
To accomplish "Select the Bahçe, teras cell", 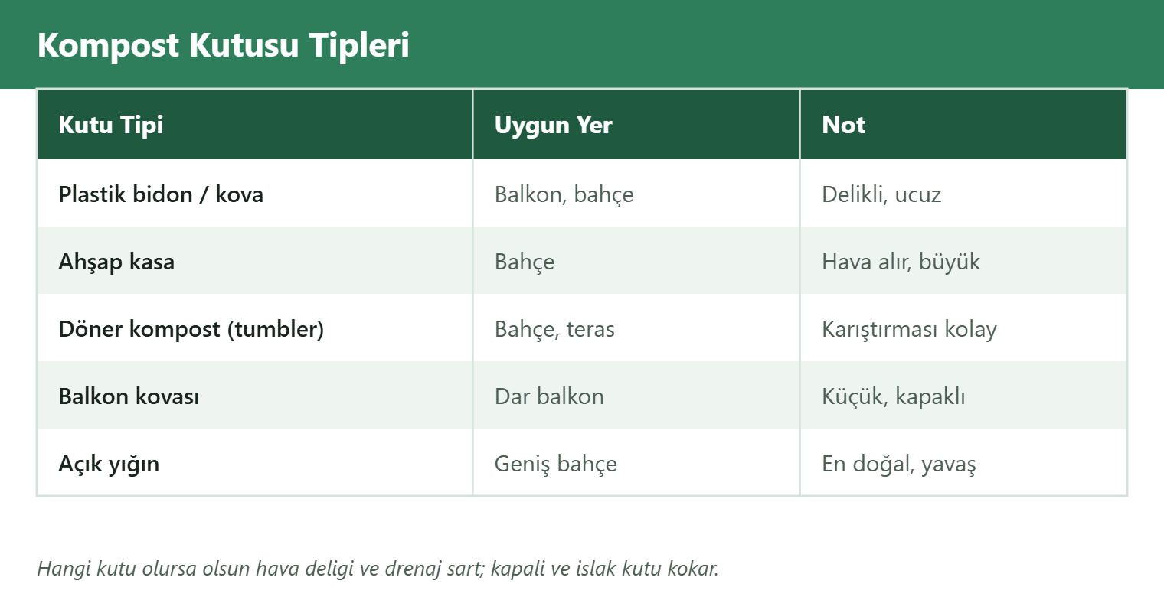I will coord(636,328).
